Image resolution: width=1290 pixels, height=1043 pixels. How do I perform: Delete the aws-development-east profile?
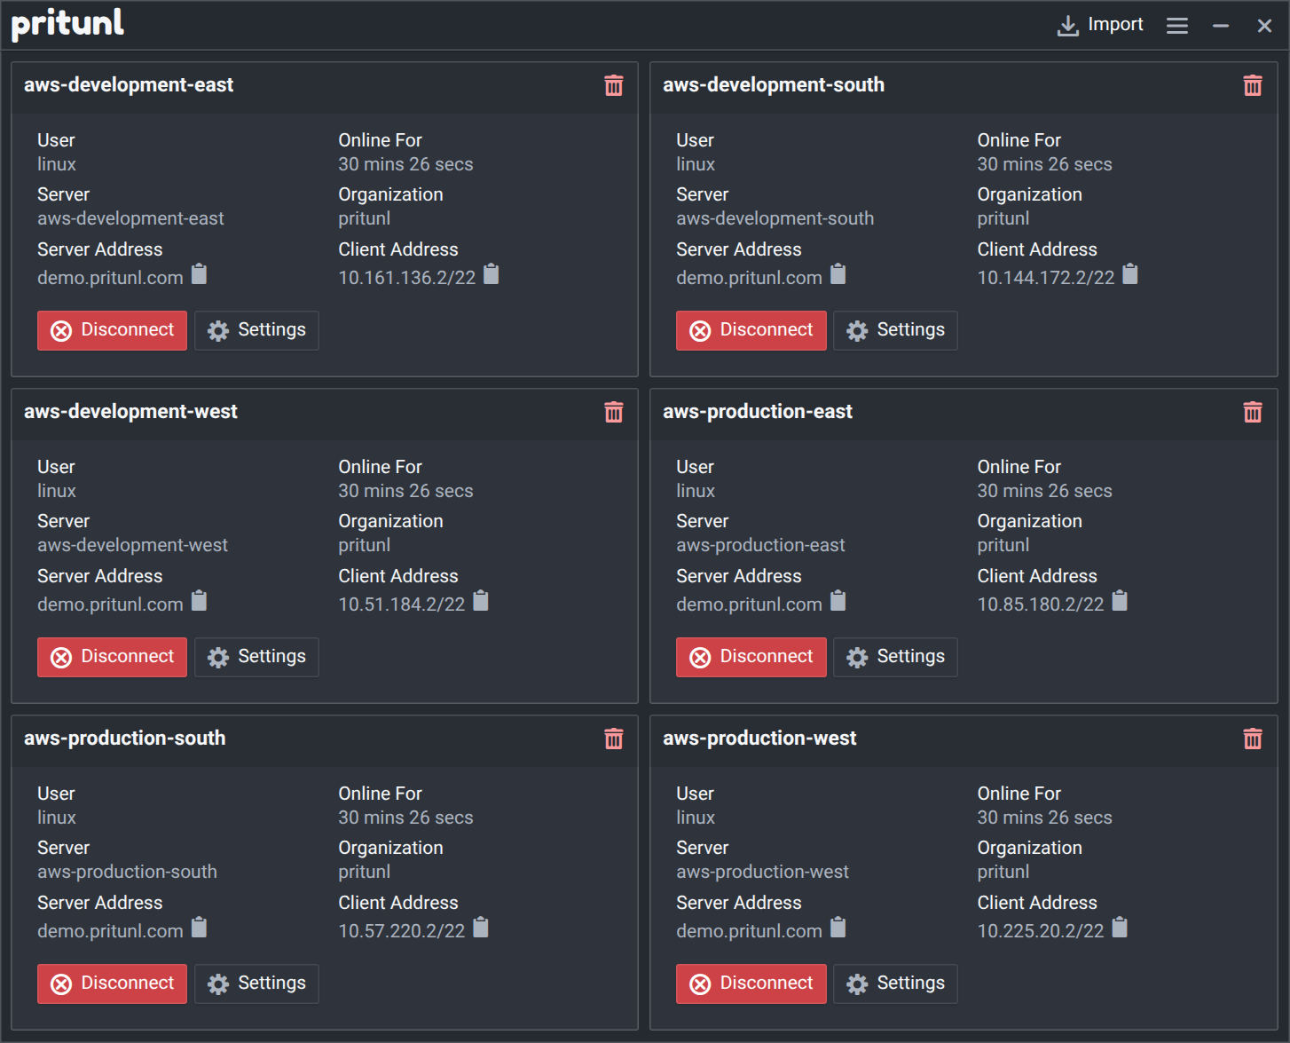point(613,85)
